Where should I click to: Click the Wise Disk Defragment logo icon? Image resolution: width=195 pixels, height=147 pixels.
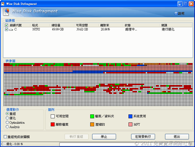point(6,12)
